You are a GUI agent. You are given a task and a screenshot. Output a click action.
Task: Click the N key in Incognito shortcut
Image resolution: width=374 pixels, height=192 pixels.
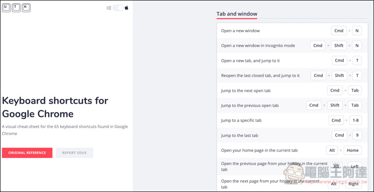[357, 45]
